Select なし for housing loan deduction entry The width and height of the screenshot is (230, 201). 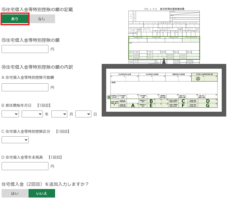42,19
